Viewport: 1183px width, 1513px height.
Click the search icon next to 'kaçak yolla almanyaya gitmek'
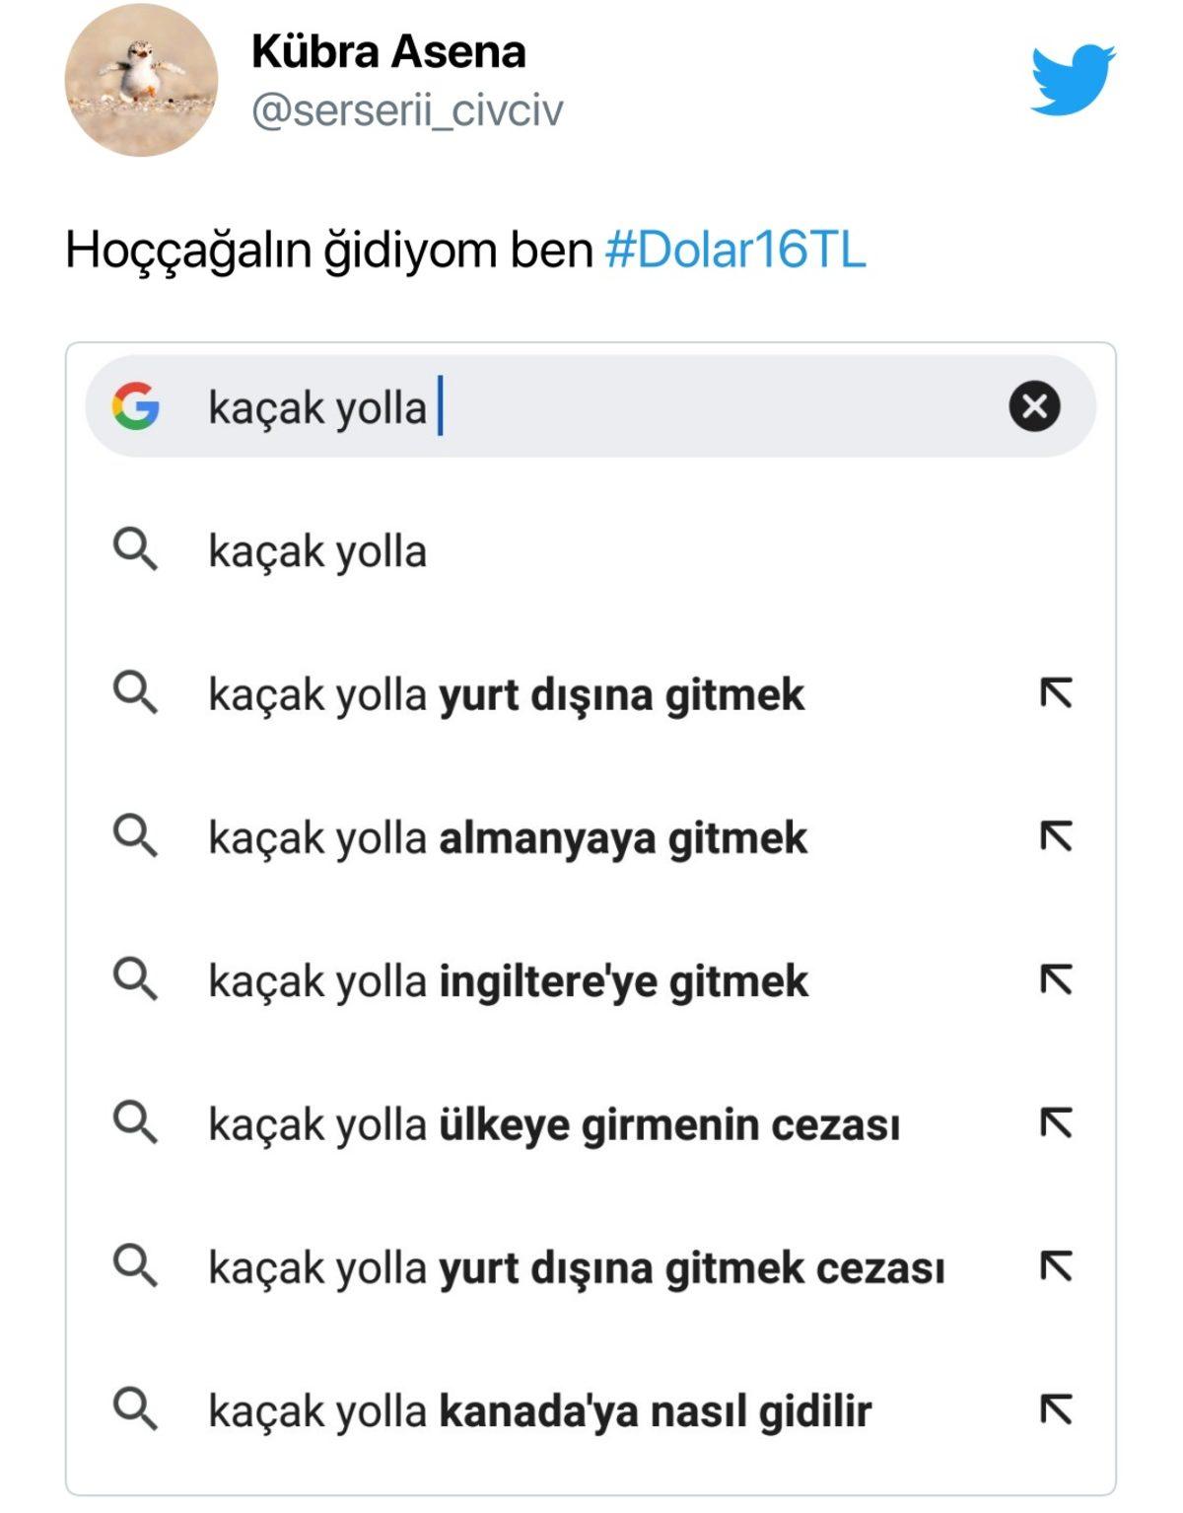coord(137,837)
